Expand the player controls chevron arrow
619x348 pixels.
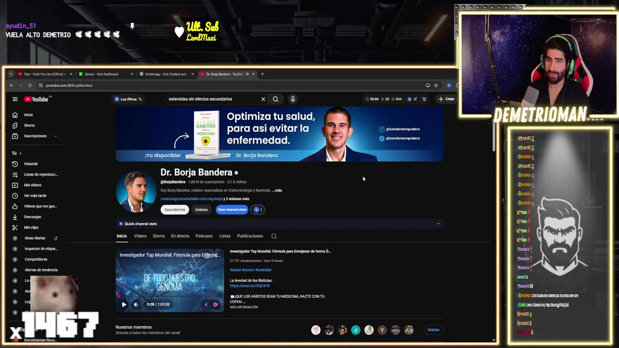pos(206,304)
